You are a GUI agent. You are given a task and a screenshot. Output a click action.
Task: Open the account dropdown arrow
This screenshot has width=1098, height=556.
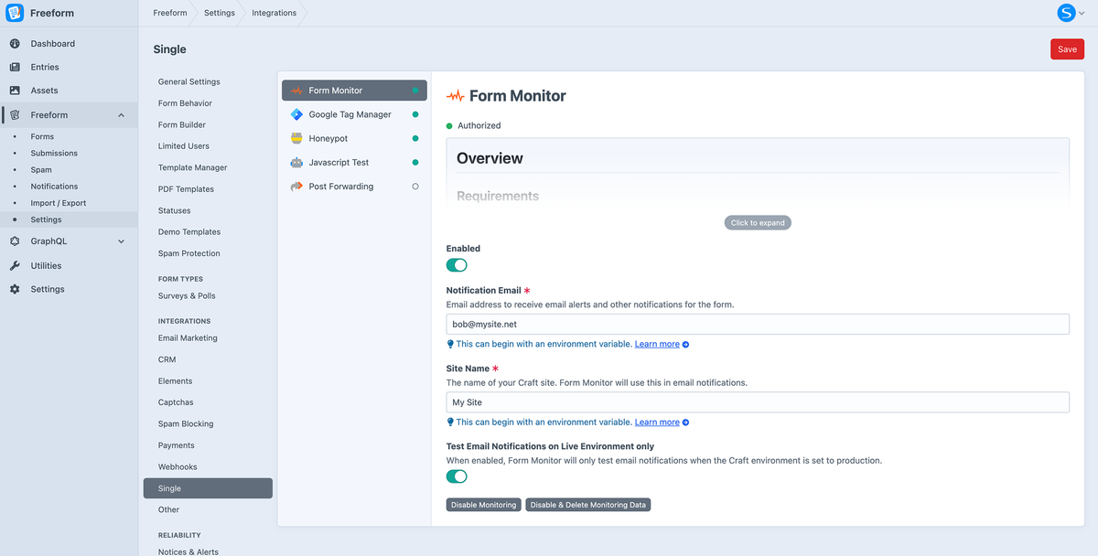(1082, 13)
